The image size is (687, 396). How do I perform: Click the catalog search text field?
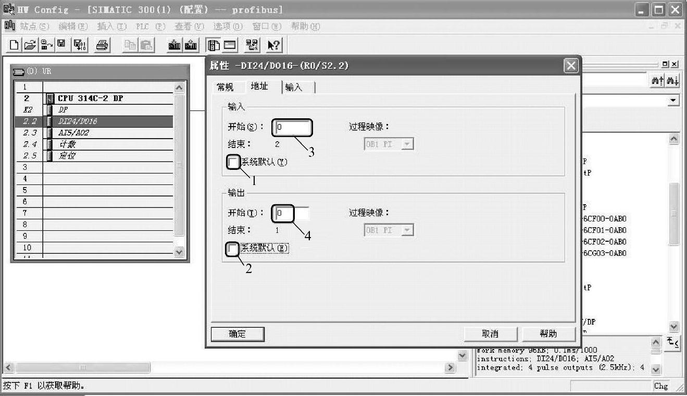615,80
